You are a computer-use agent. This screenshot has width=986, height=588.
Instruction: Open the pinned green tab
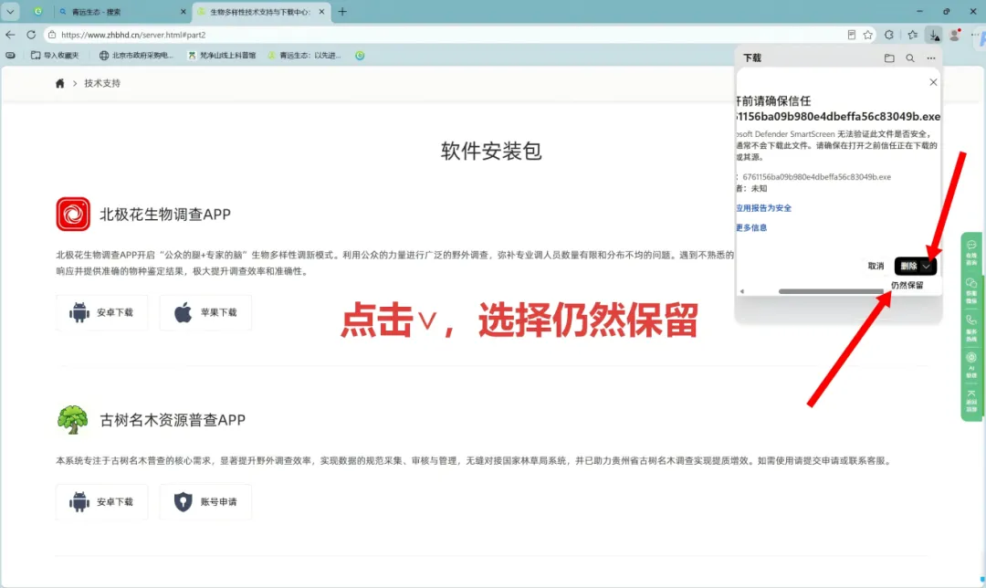[x=37, y=11]
